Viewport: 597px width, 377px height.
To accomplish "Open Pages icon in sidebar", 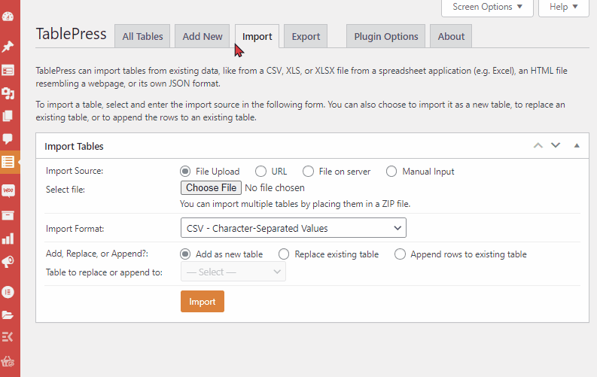I will 8,116.
